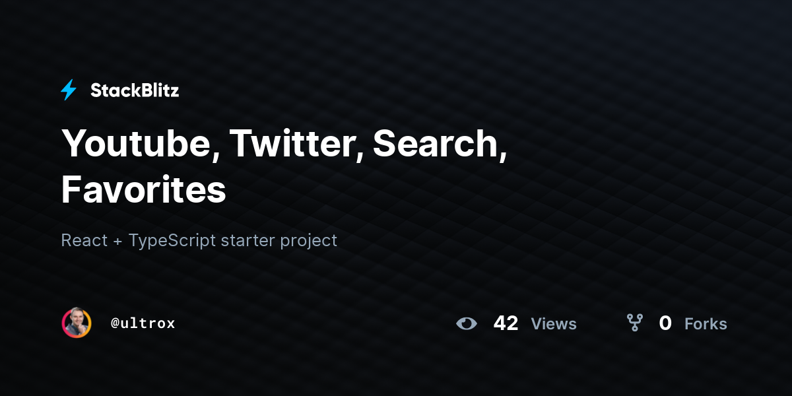
Task: Open the @ultrox username link
Action: click(143, 323)
